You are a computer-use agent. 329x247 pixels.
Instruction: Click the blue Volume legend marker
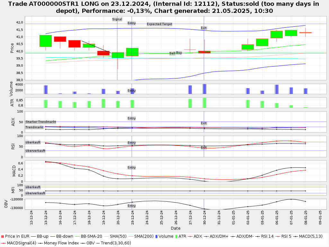(x=156, y=236)
